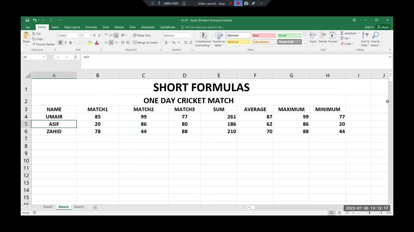
Task: Toggle Underline formatting
Action: coord(70,43)
